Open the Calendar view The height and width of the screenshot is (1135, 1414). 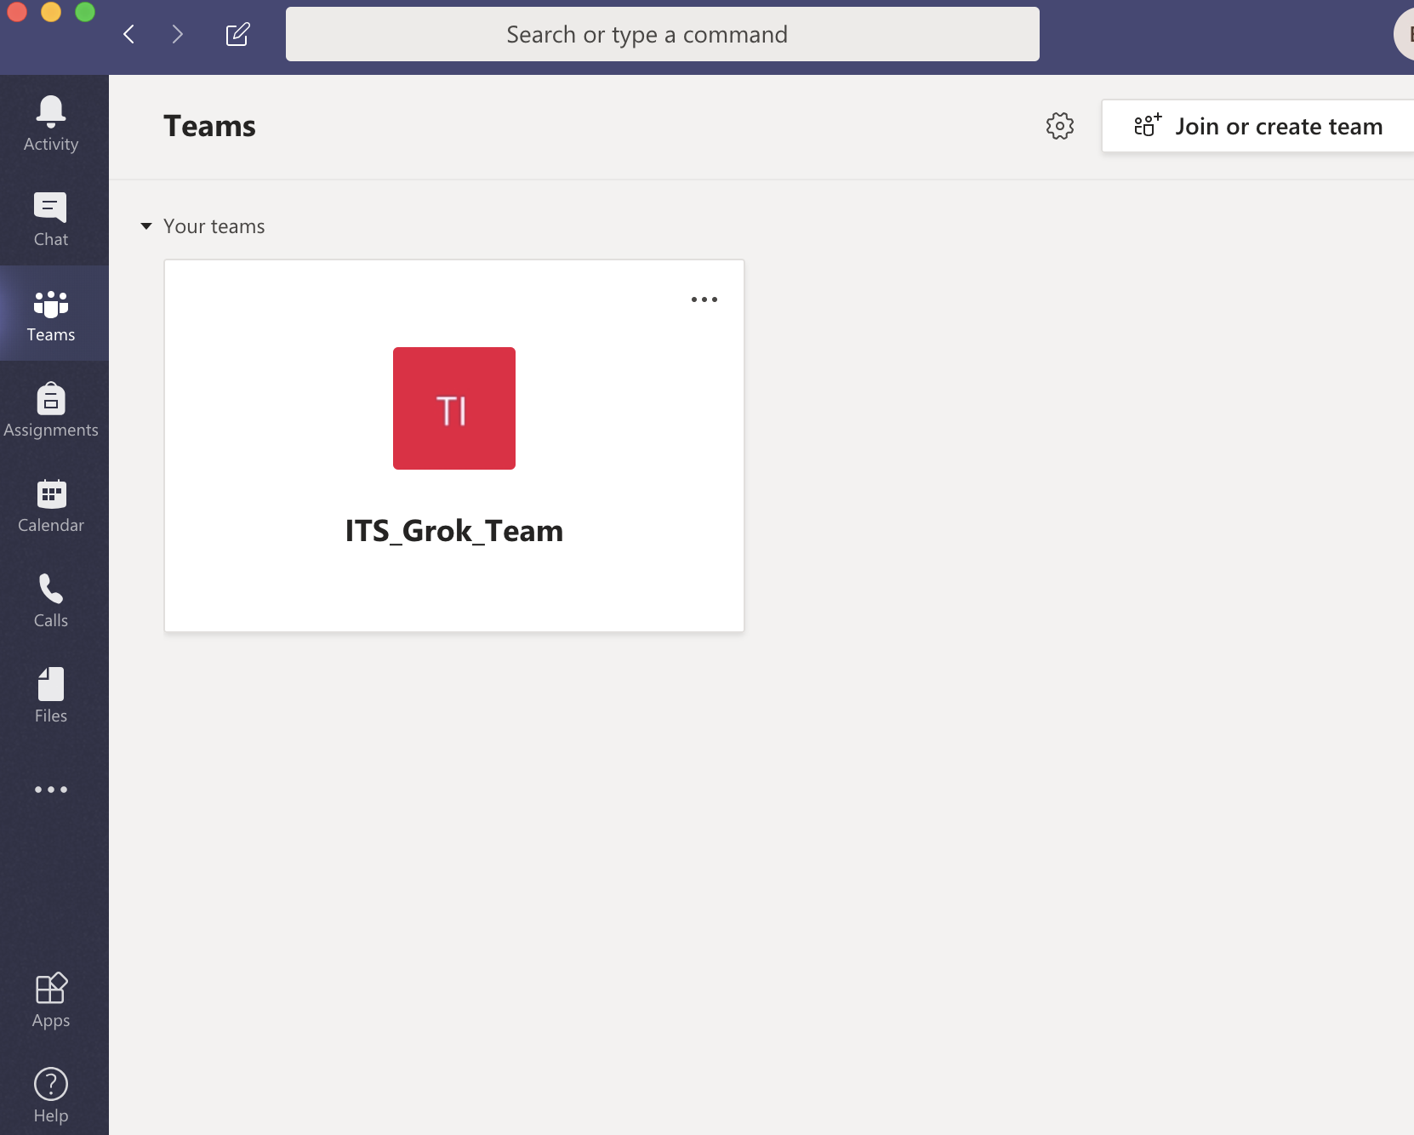pyautogui.click(x=51, y=505)
